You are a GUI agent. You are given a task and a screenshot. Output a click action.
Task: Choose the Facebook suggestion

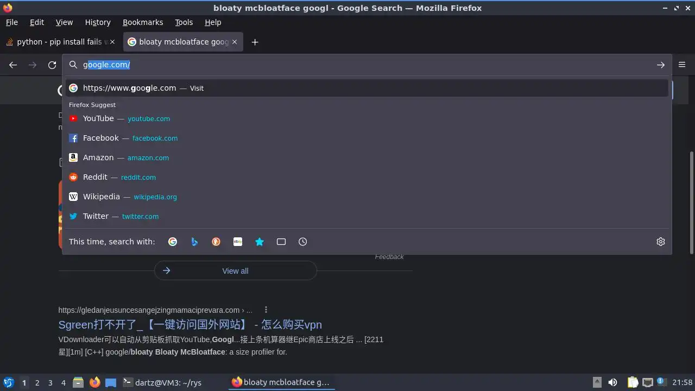click(367, 138)
